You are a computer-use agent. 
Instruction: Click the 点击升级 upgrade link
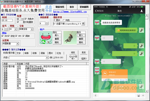click(x=48, y=8)
